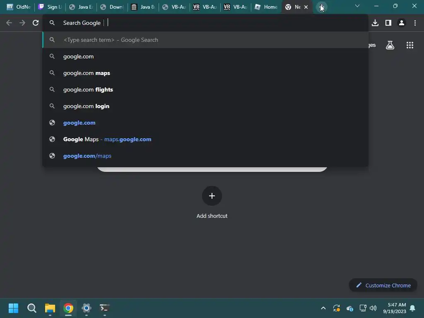Click the Search Google address bar field
The width and height of the screenshot is (424, 318).
[205, 23]
